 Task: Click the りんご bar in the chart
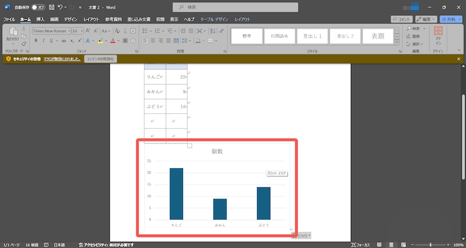pyautogui.click(x=176, y=194)
